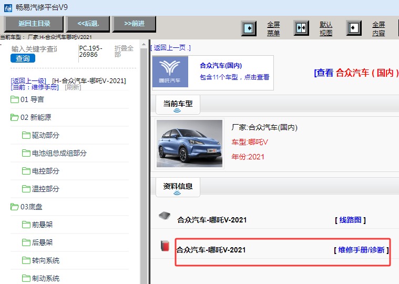This screenshot has width=399, height=284.
Task: Click 返回上一页 link in content pane
Action: [170, 47]
